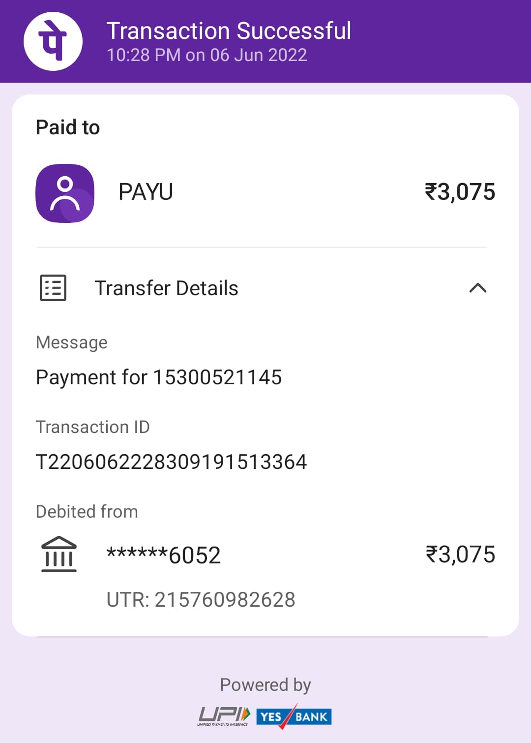Click the PAYU recipient avatar icon
This screenshot has width=531, height=743.
click(x=65, y=193)
